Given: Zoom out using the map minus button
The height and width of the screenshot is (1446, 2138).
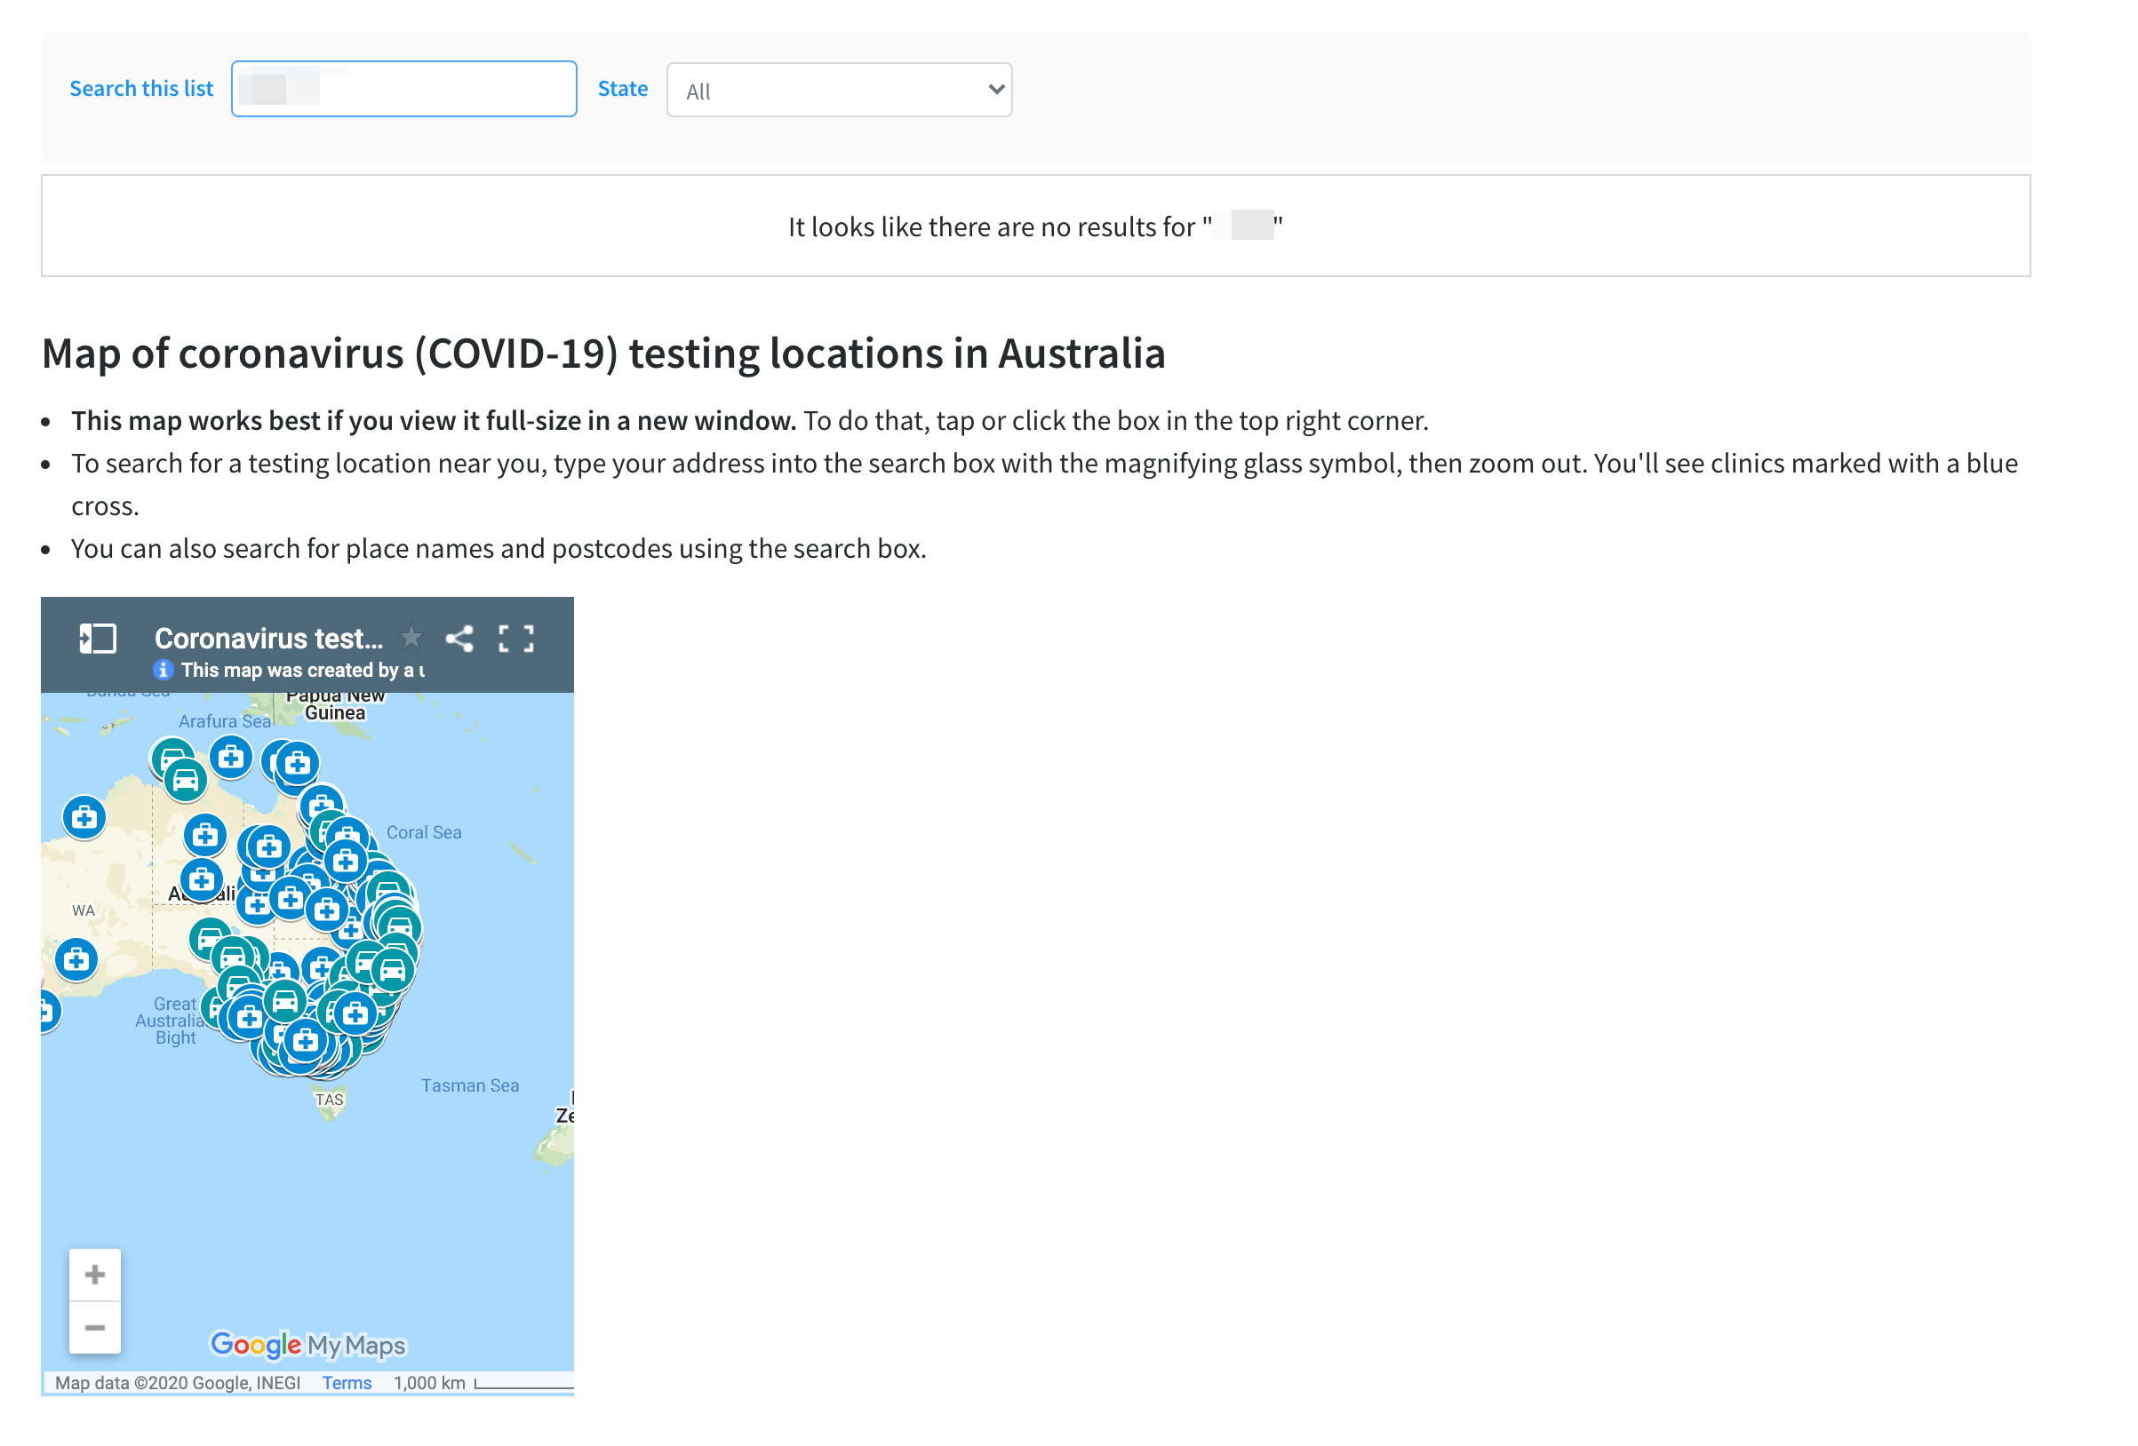Looking at the screenshot, I should pos(95,1329).
